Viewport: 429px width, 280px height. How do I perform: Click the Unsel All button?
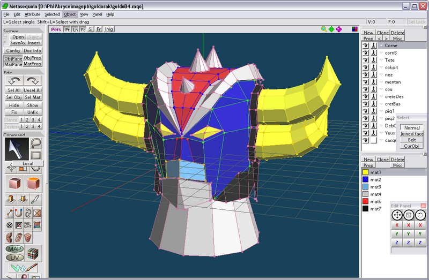33,90
